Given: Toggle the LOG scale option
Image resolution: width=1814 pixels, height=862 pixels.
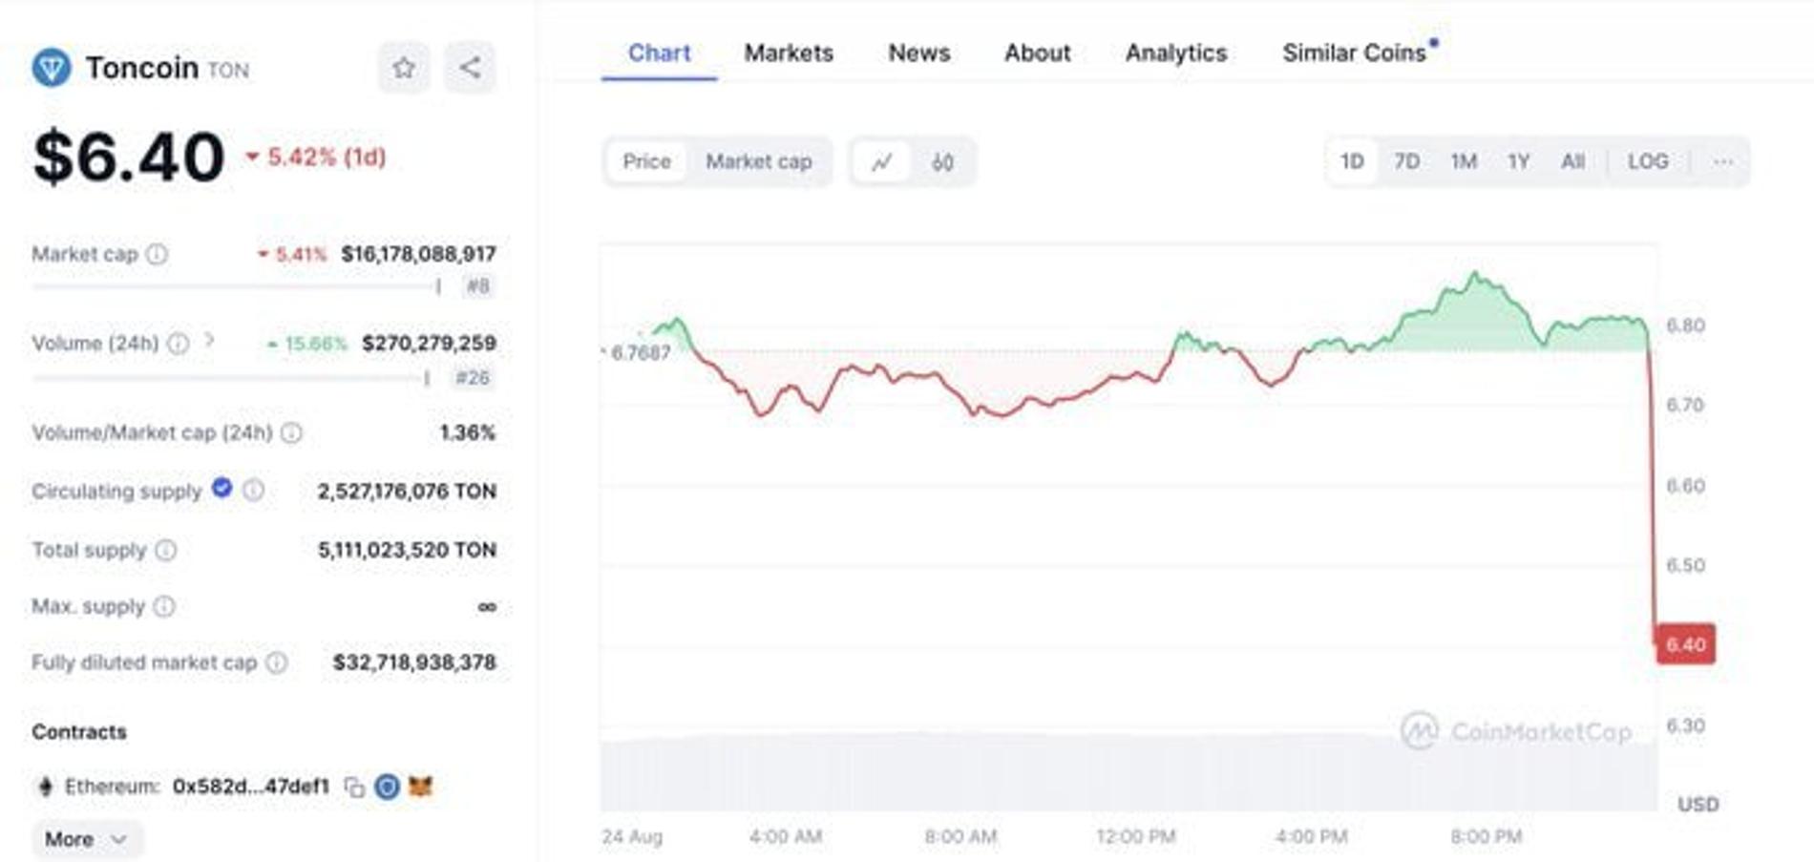Looking at the screenshot, I should 1647,162.
